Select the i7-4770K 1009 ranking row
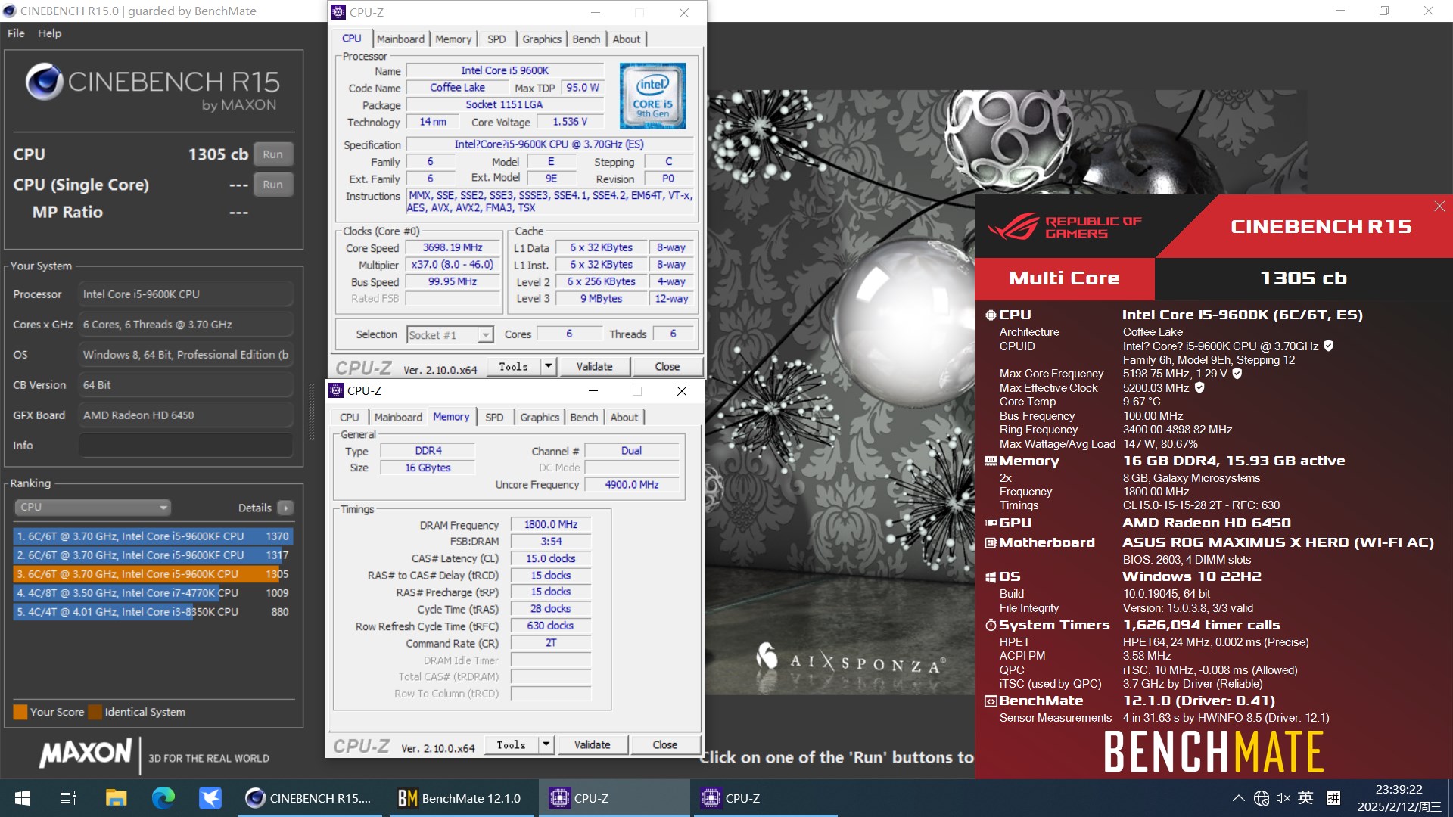The height and width of the screenshot is (817, 1453). (153, 593)
